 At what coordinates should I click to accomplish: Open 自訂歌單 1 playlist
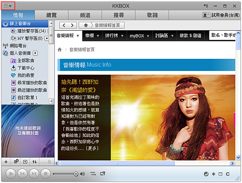(27, 98)
